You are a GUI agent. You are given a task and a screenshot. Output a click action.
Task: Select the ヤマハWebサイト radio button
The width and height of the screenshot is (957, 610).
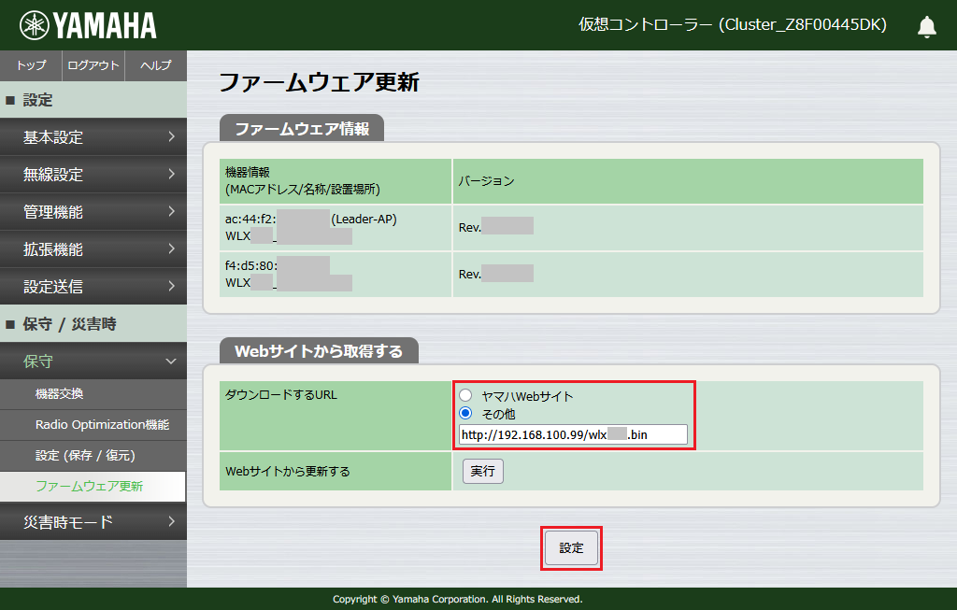pyautogui.click(x=464, y=395)
